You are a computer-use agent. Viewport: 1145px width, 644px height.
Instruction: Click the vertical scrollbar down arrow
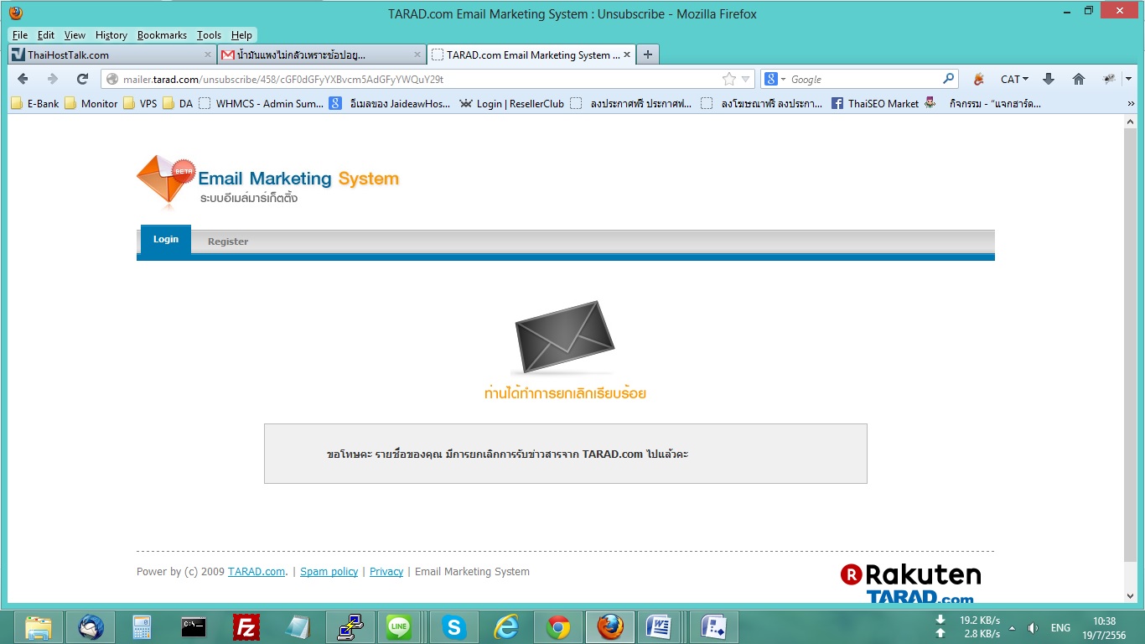[x=1131, y=596]
